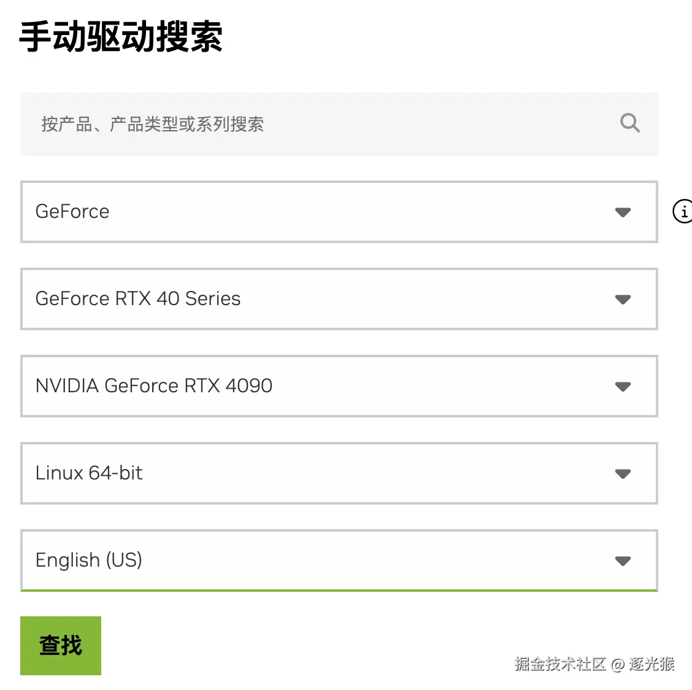The height and width of the screenshot is (690, 692).
Task: Open the English (US) language dropdown
Action: click(339, 560)
